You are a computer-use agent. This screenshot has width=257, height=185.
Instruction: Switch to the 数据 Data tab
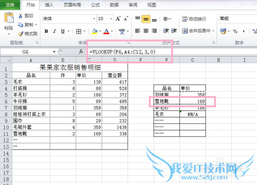coord(114,5)
